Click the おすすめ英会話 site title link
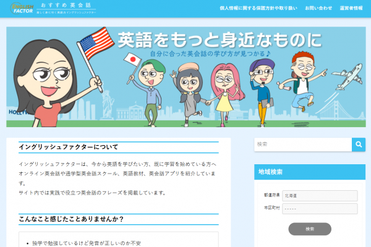This screenshot has height=247, width=371. [x=66, y=5]
